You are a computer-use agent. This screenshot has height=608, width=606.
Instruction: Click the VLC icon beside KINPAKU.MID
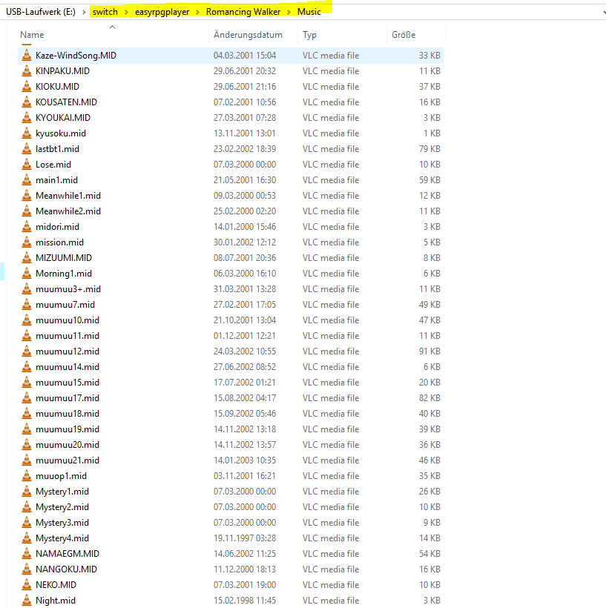27,70
